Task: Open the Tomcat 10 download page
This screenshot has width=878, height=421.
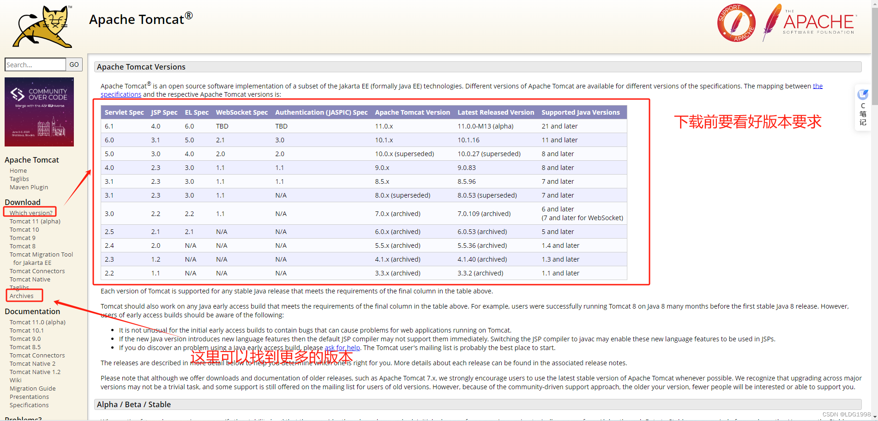Action: click(x=24, y=229)
